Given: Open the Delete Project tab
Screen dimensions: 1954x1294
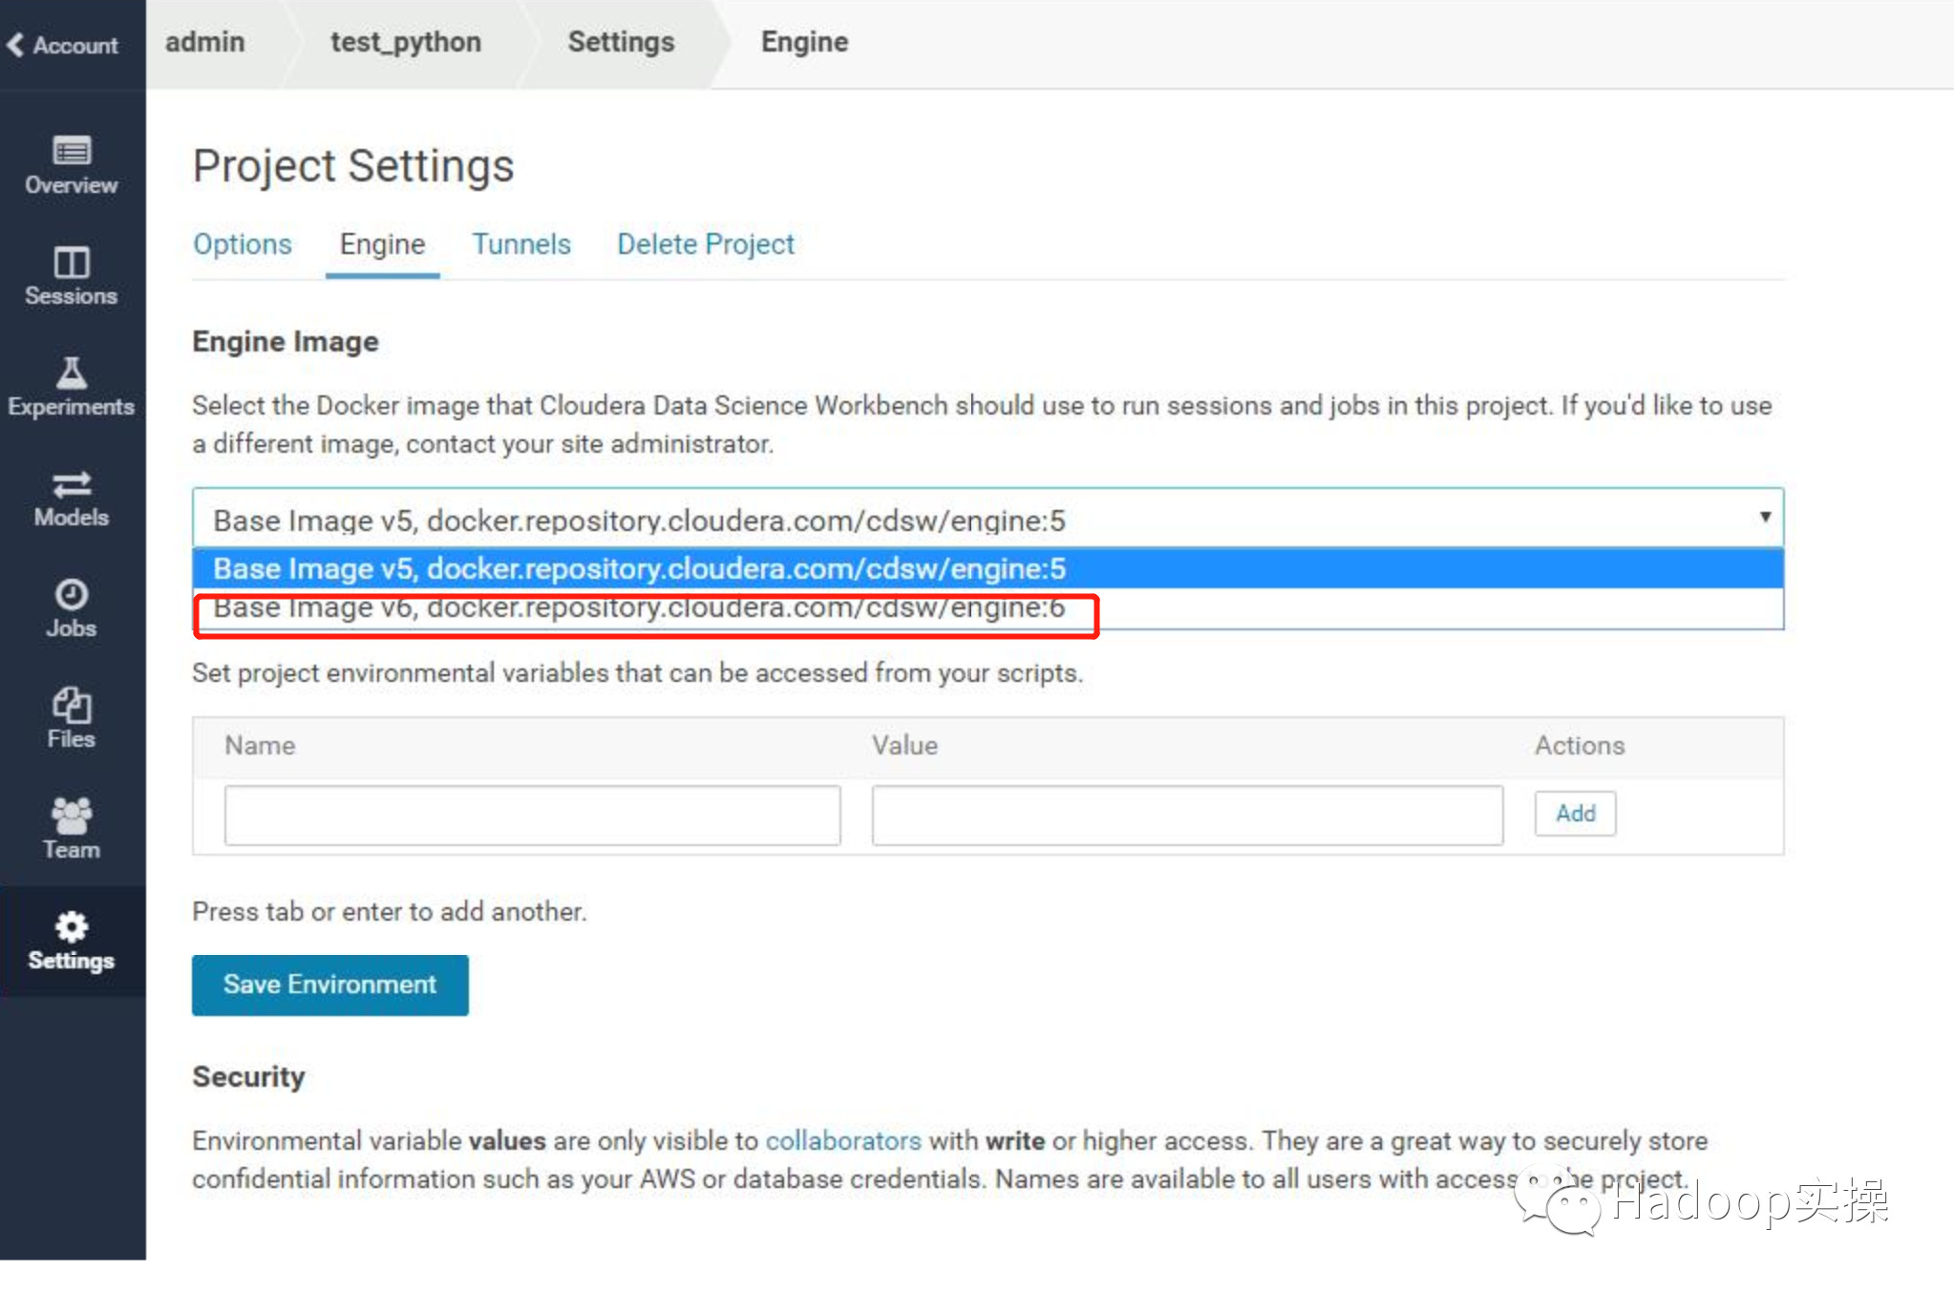Looking at the screenshot, I should (705, 244).
